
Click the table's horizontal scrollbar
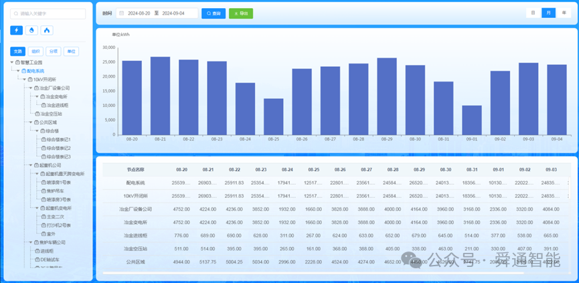tap(313, 273)
